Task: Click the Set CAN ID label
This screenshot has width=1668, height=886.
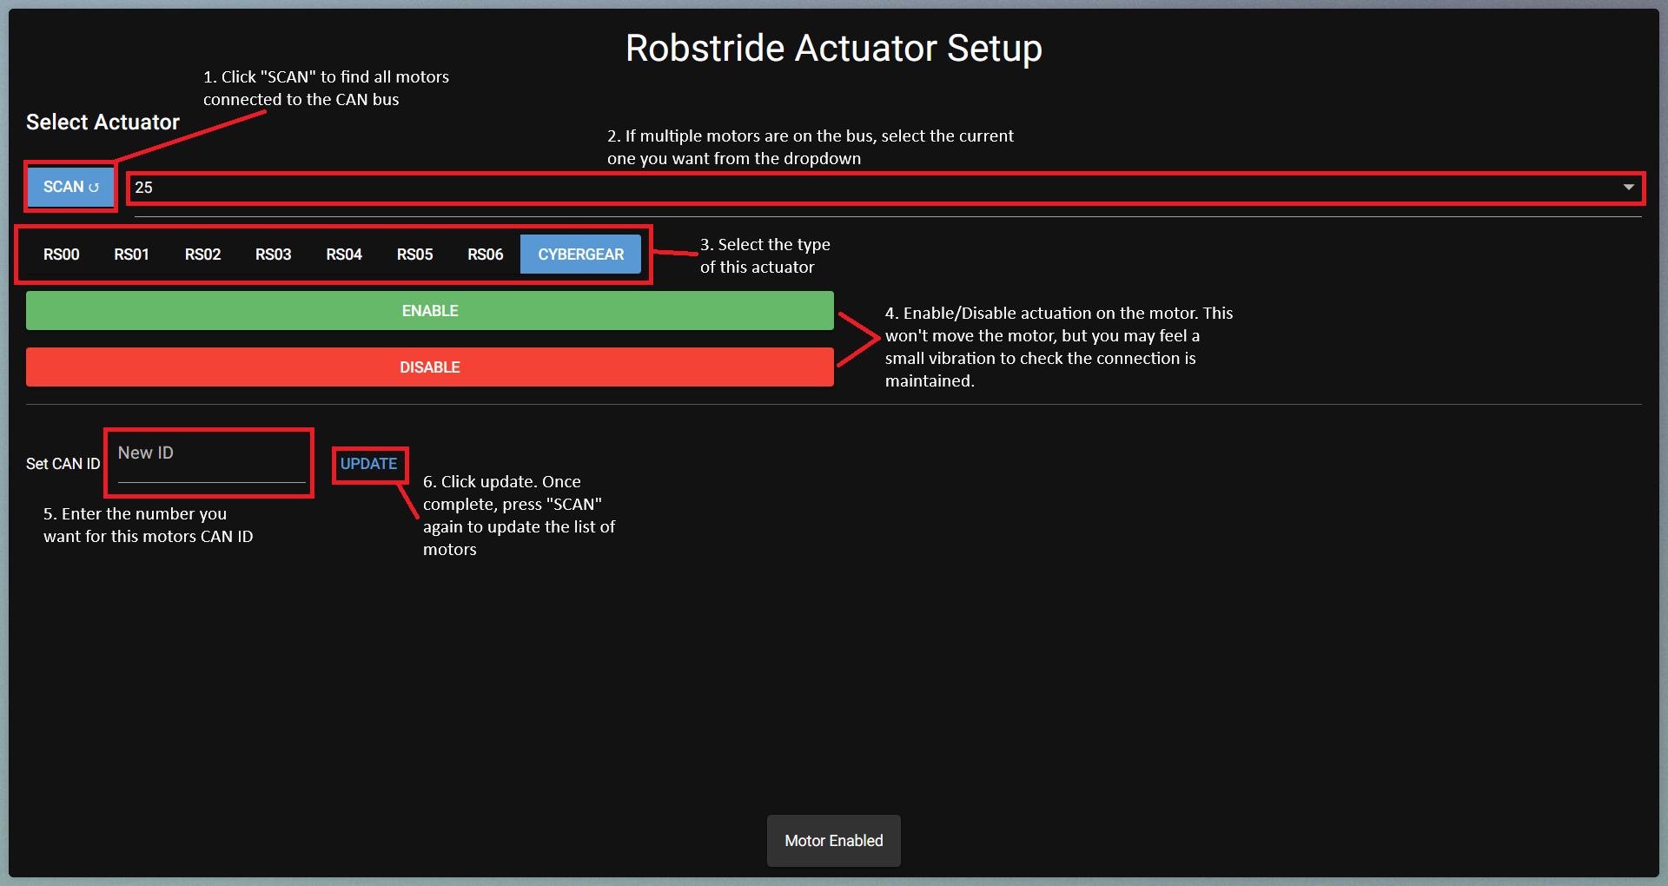Action: tap(63, 464)
